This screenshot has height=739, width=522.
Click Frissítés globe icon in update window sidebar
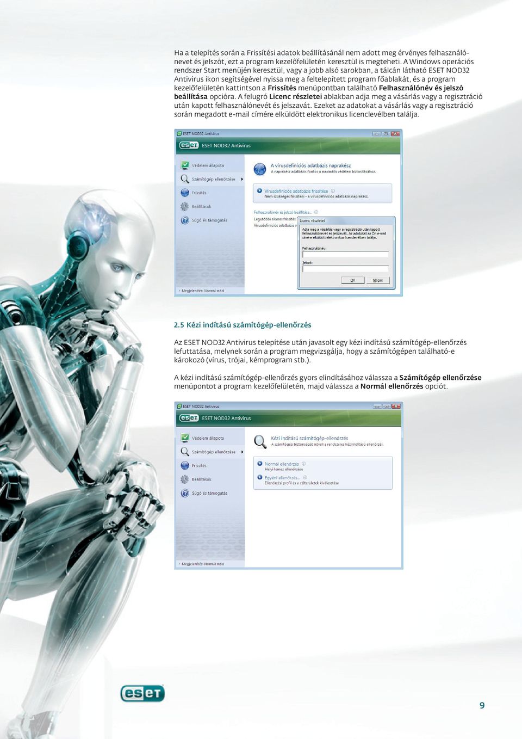coord(185,193)
